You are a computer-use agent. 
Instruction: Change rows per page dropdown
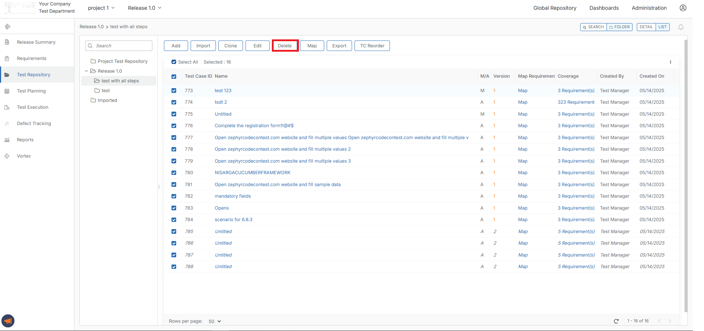214,321
